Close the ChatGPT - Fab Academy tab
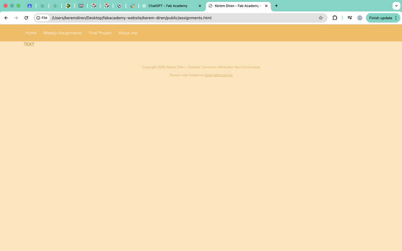 200,6
